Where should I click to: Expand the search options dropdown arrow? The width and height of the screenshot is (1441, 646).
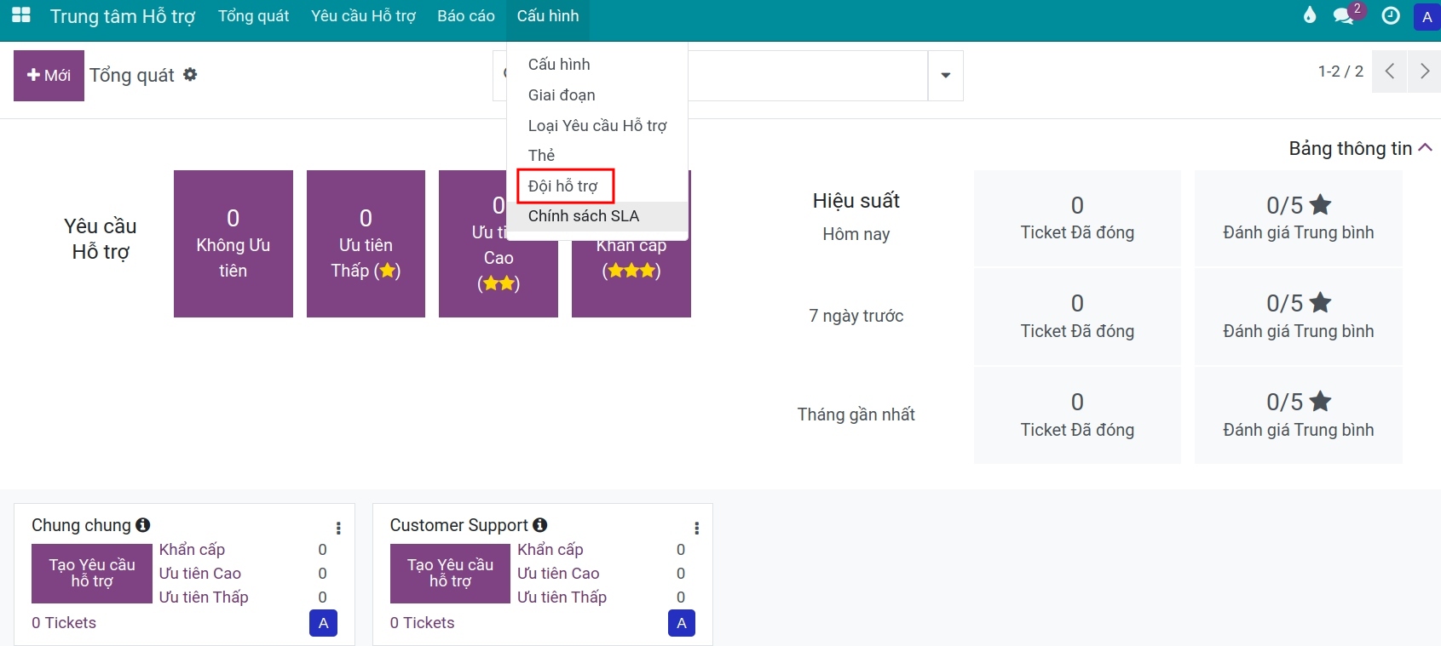[945, 76]
